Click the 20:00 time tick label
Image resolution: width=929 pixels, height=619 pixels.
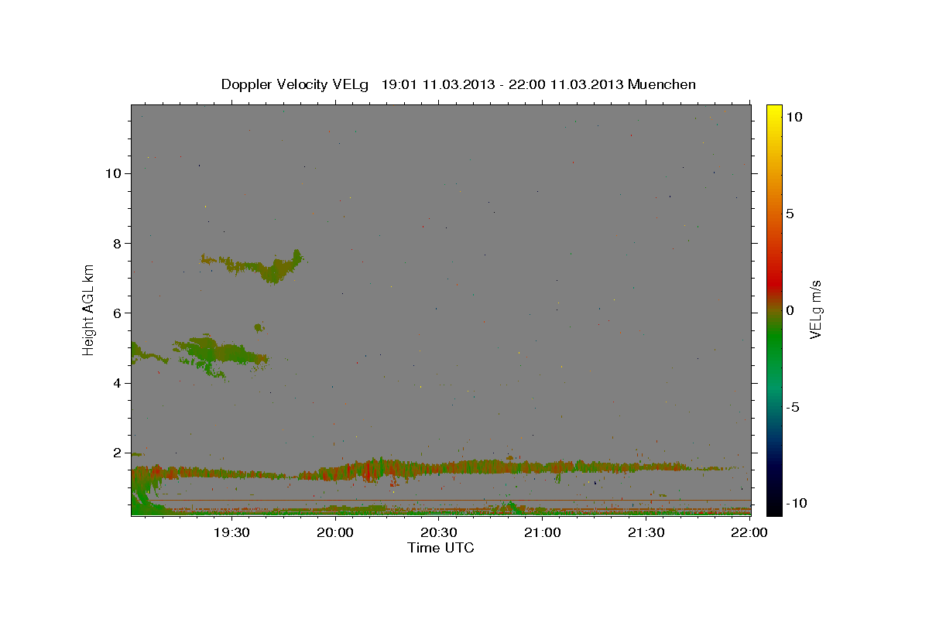[335, 532]
